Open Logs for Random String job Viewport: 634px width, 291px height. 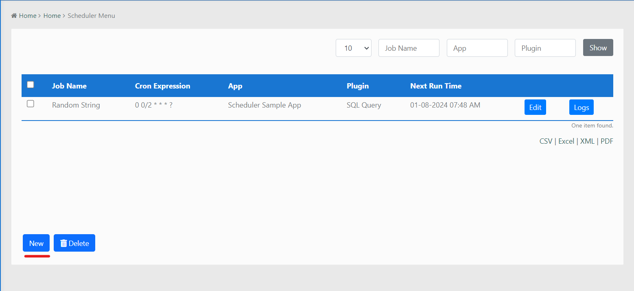pos(581,108)
